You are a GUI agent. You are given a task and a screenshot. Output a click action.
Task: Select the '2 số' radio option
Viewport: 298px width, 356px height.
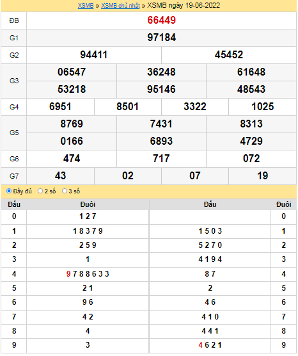[40, 191]
